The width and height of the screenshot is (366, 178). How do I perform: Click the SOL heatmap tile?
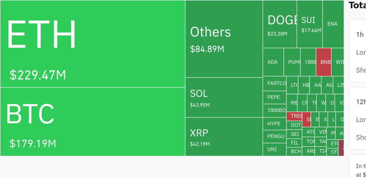coord(224,97)
